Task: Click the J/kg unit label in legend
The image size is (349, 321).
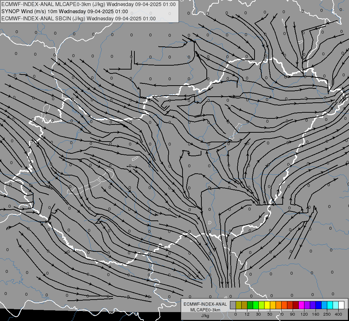Action: click(205, 316)
